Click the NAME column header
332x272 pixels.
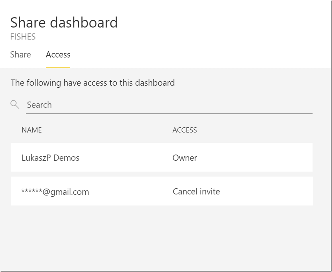coord(32,130)
